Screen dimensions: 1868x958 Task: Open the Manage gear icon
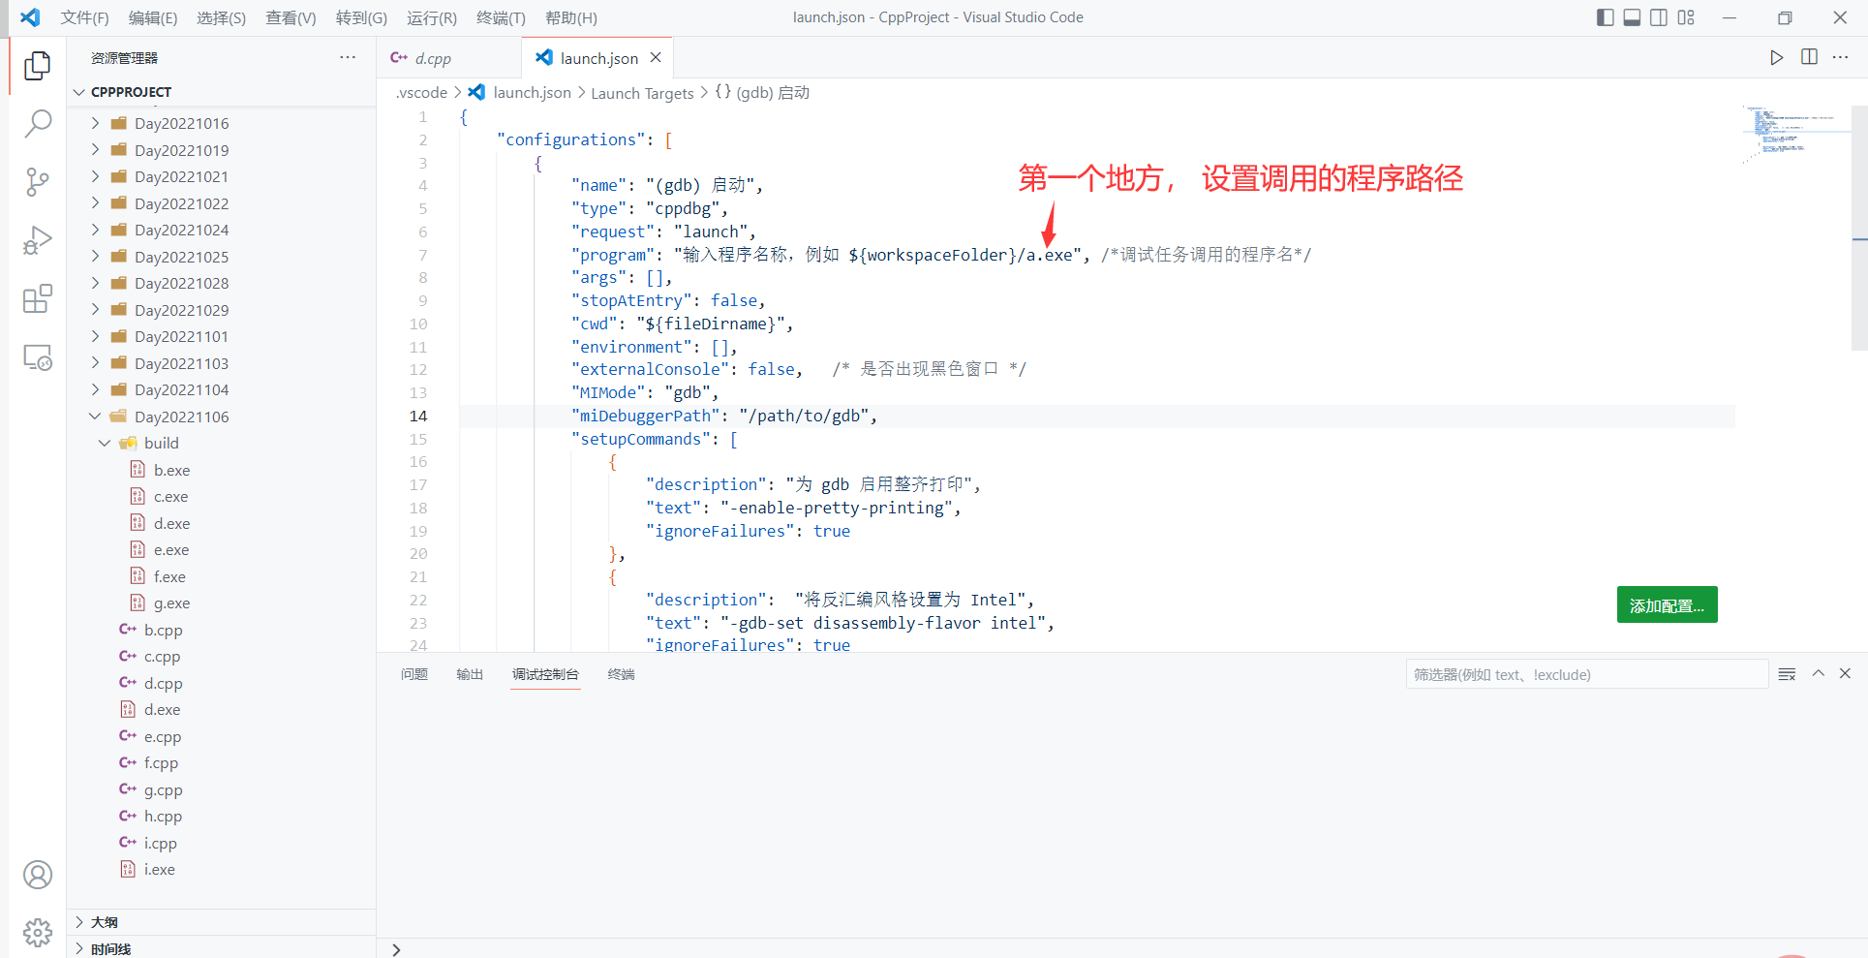(x=38, y=933)
